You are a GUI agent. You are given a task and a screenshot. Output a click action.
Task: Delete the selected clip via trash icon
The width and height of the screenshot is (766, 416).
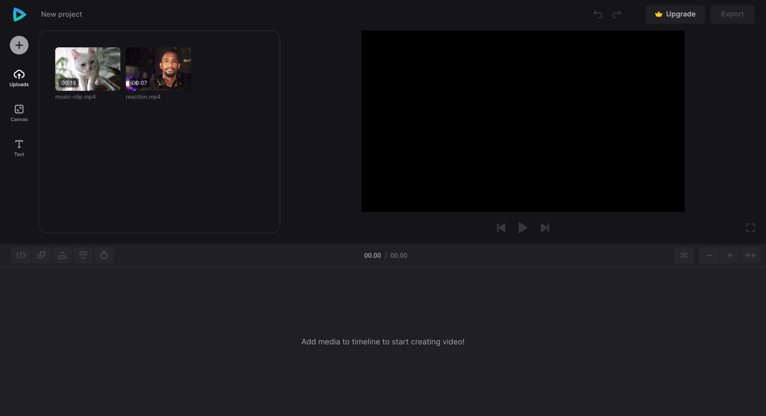[104, 255]
